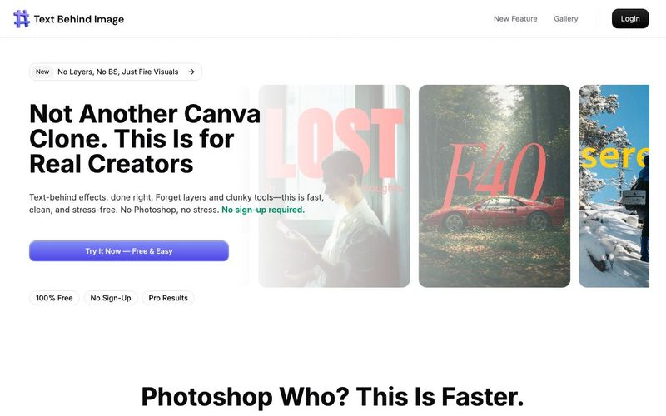Image resolution: width=666 pixels, height=416 pixels.
Task: Click the purple hashtag logo icon
Action: [22, 18]
